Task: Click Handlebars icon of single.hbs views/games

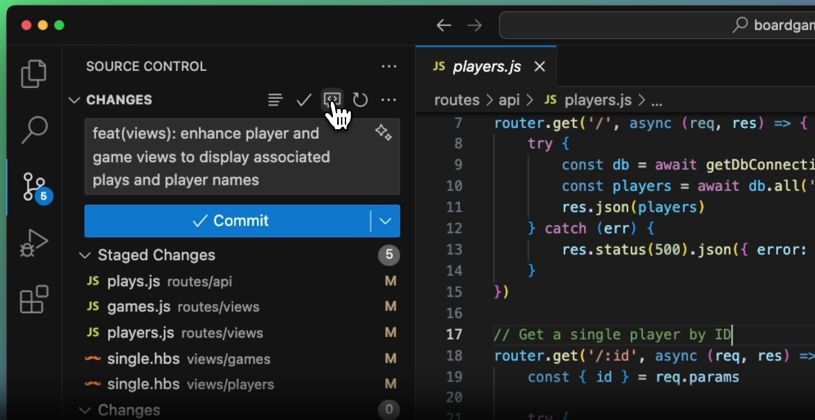Action: (93, 359)
